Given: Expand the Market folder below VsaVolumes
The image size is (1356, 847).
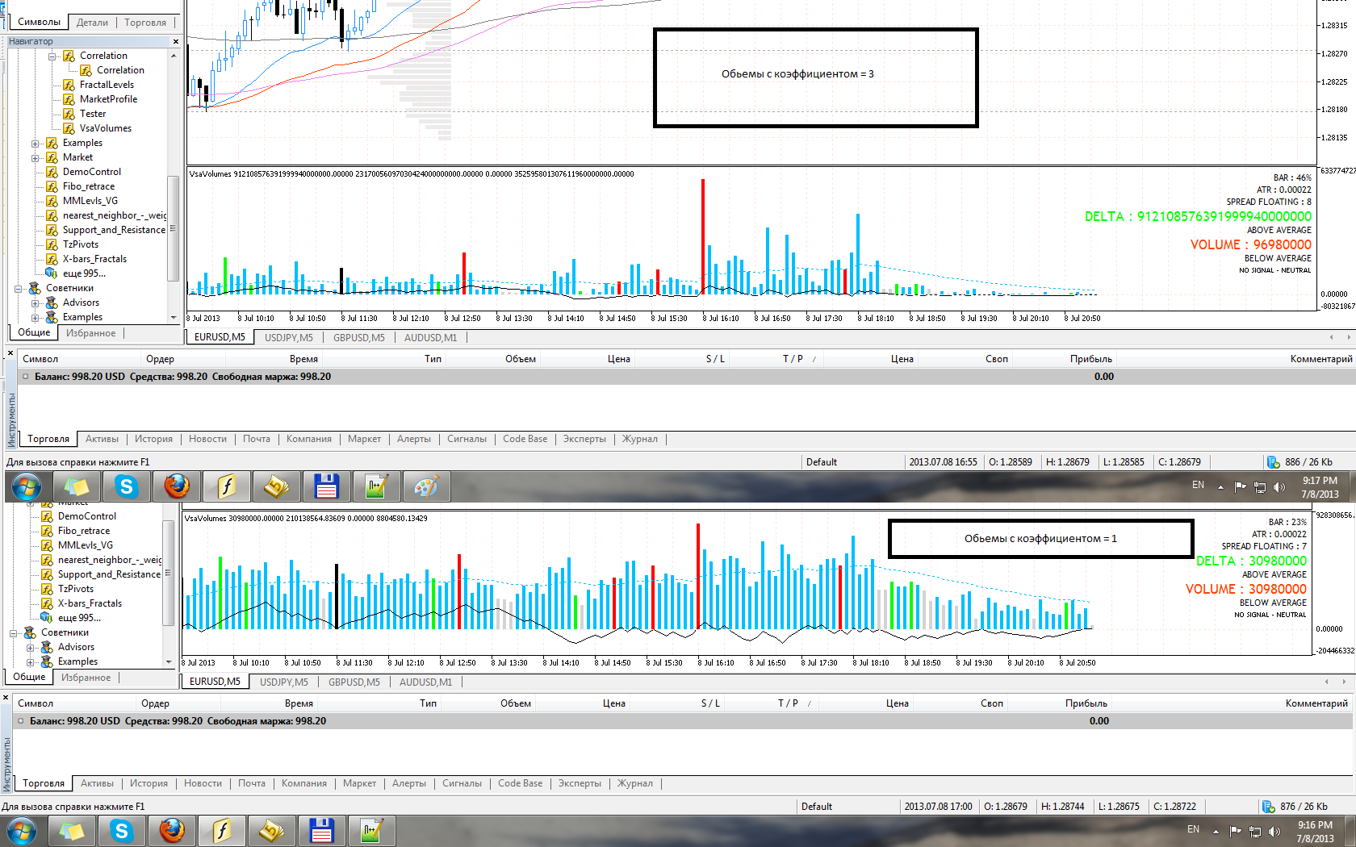Looking at the screenshot, I should pyautogui.click(x=36, y=158).
